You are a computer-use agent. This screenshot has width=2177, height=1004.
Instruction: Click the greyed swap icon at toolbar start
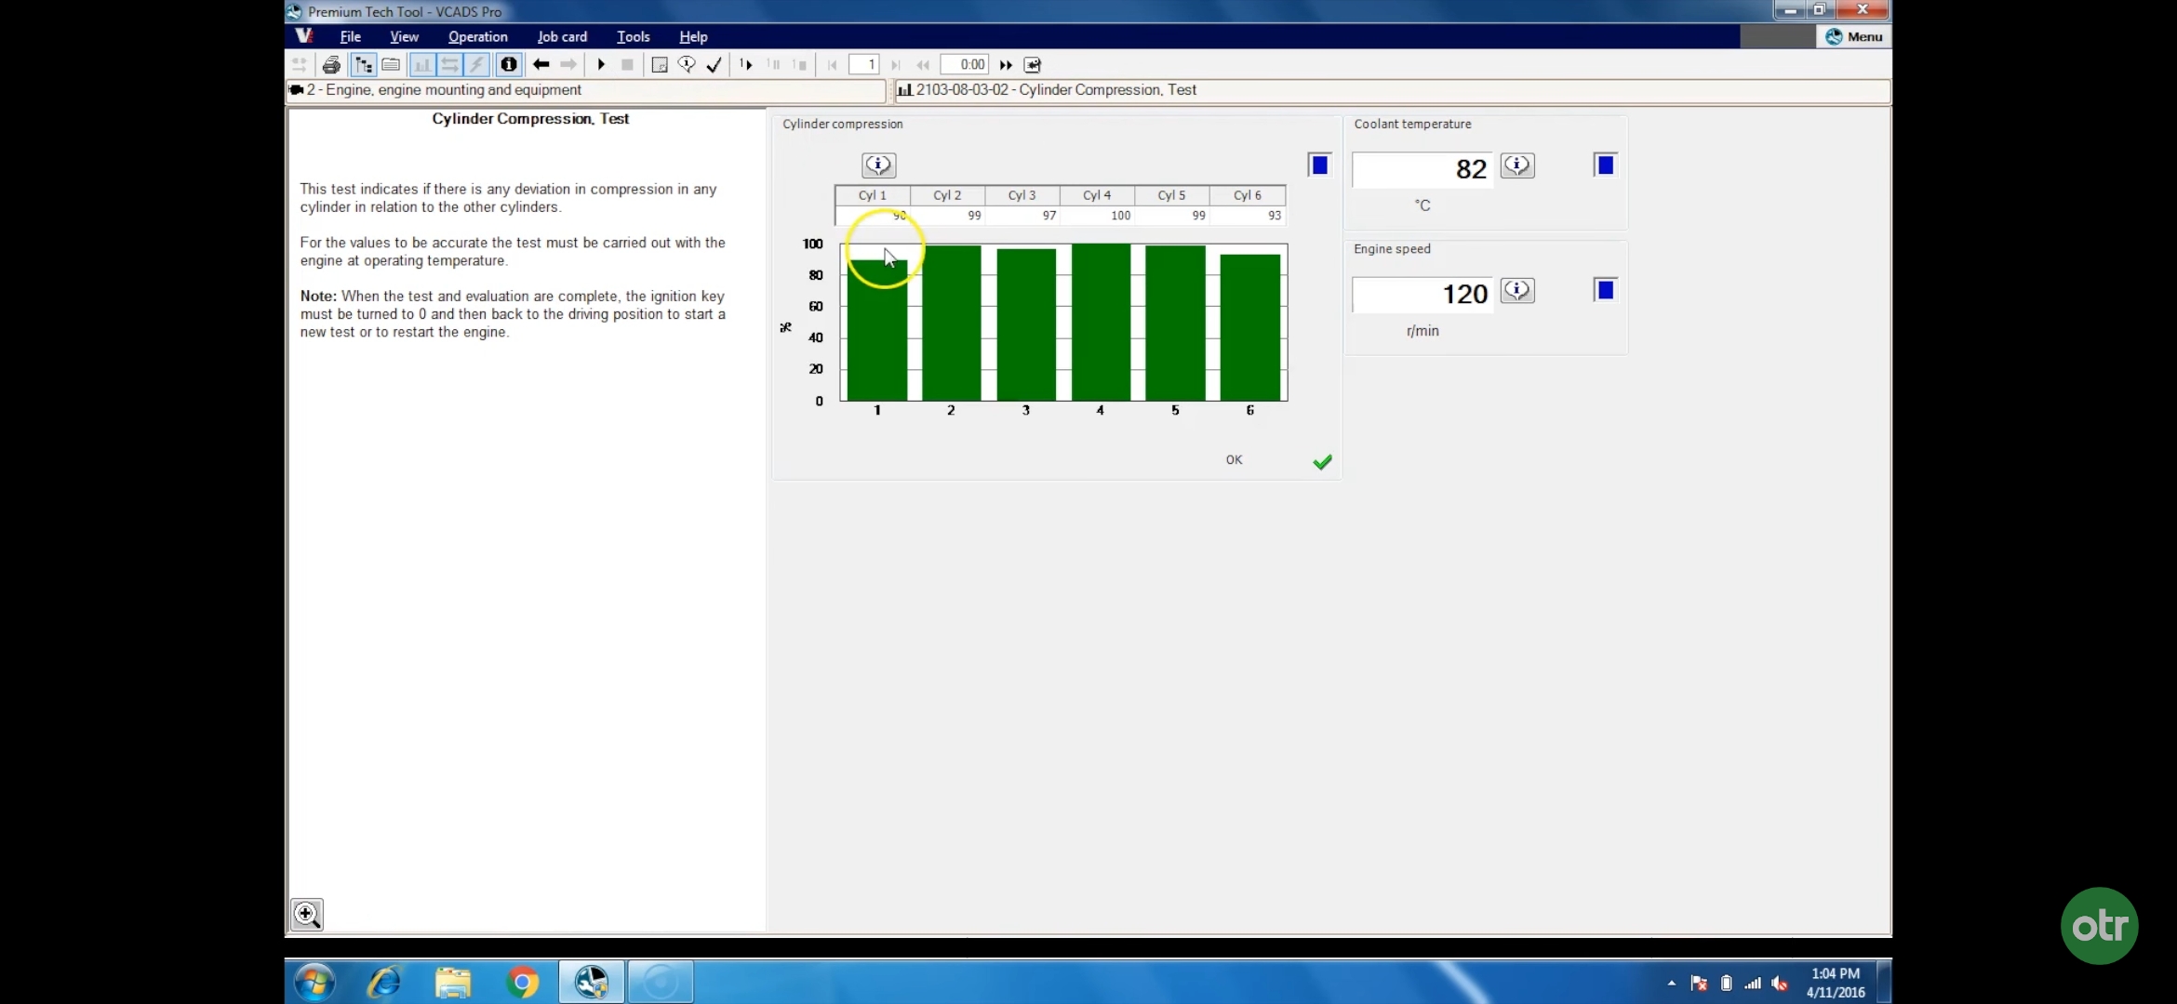click(300, 65)
